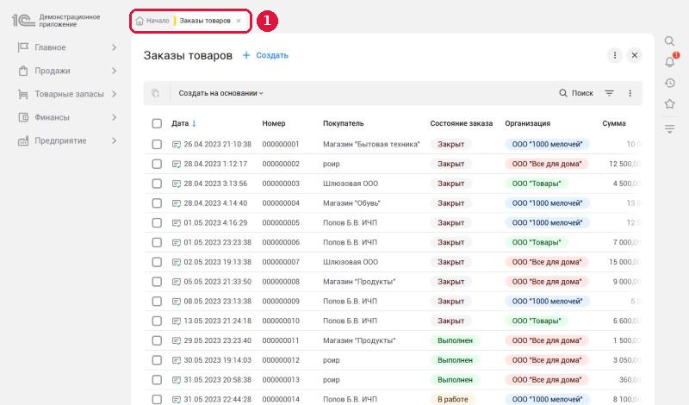Screen dimensions: 689x405
Task: Click document icon of order 000000001
Action: point(177,144)
